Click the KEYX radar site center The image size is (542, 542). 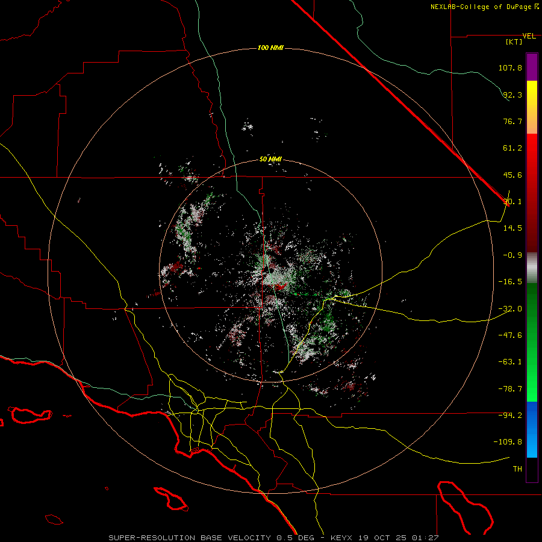(272, 272)
